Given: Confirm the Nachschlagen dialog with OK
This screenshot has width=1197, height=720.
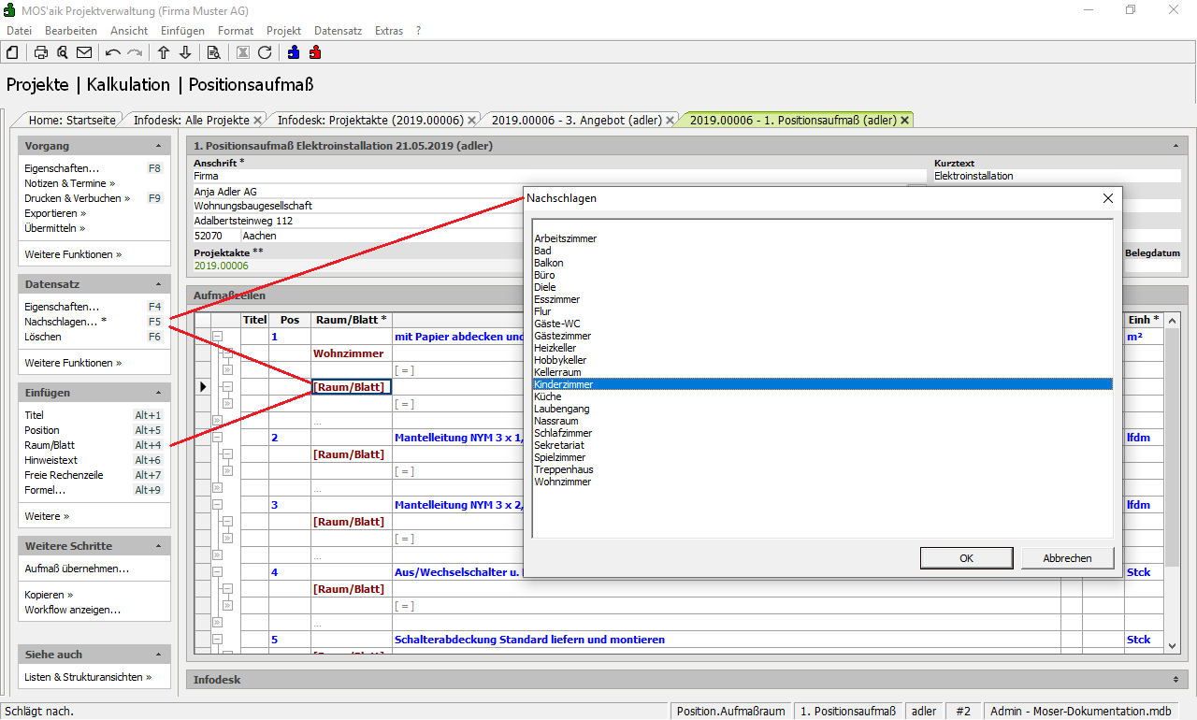Looking at the screenshot, I should tap(966, 558).
